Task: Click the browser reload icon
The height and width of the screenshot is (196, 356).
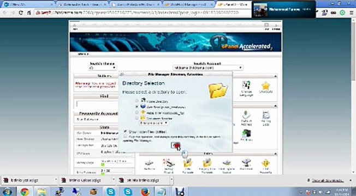Action: point(21,13)
